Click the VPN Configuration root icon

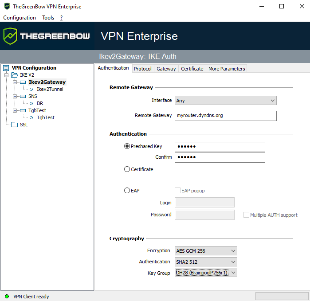pos(6,68)
